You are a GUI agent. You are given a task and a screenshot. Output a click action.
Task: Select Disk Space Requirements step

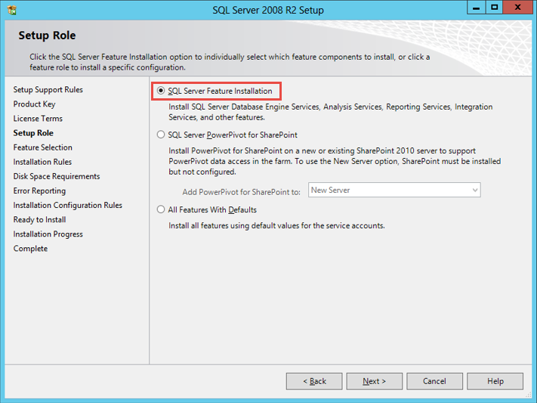57,176
